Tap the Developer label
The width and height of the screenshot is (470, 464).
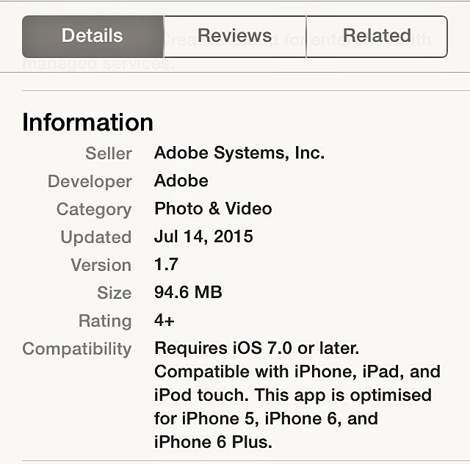click(90, 181)
